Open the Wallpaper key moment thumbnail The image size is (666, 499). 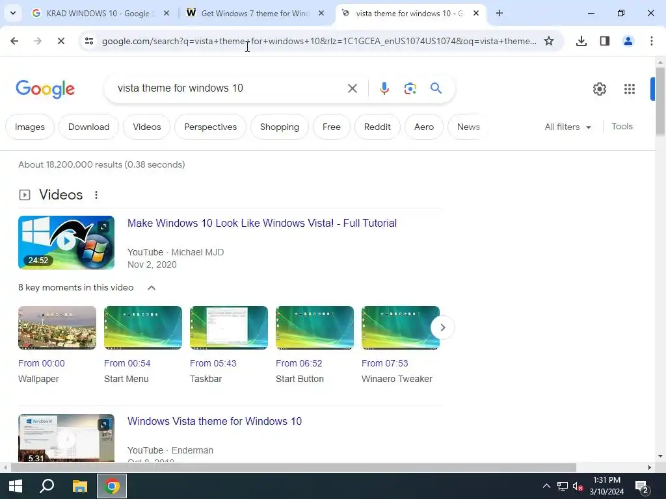click(x=57, y=327)
